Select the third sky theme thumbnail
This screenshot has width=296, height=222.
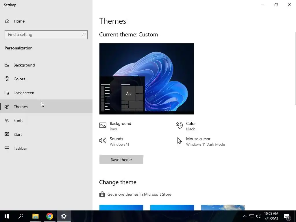[223, 208]
